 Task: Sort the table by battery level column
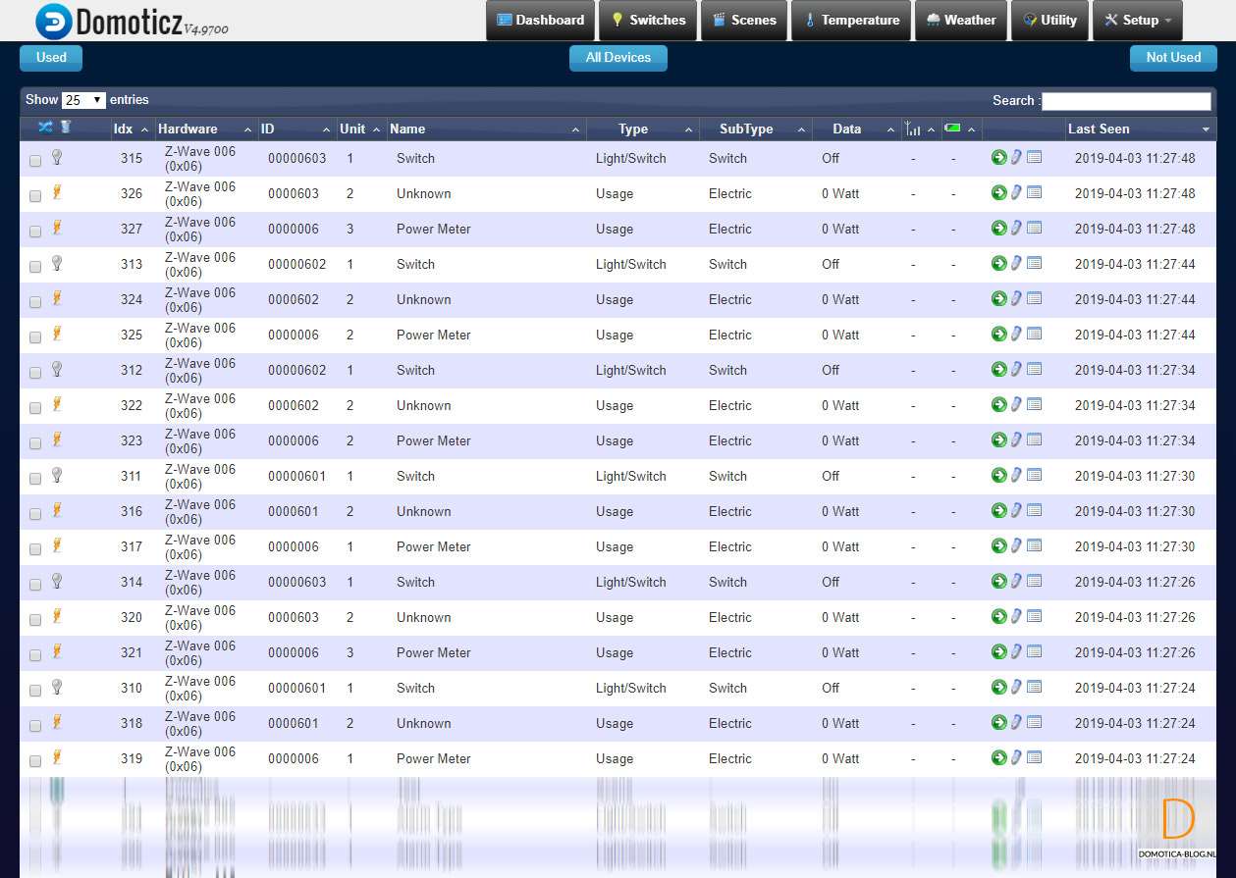click(x=959, y=129)
